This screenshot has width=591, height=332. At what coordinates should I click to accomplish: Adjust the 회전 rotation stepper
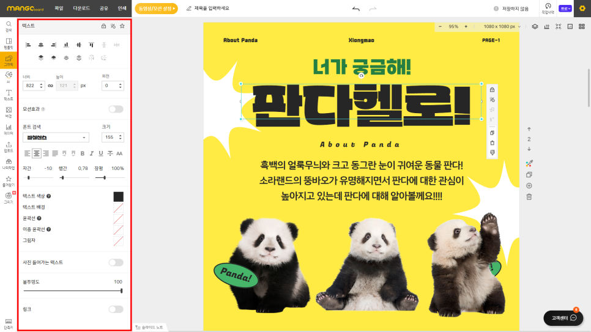point(121,86)
